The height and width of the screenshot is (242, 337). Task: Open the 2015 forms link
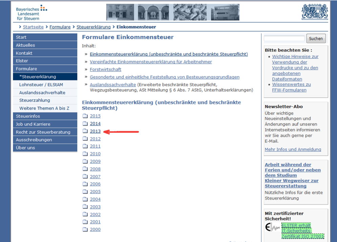tap(95, 116)
